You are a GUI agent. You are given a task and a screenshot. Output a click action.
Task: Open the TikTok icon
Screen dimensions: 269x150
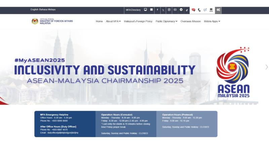(x=187, y=10)
